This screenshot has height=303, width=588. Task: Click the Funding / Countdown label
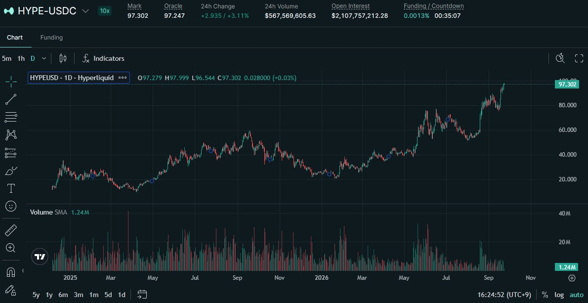433,6
